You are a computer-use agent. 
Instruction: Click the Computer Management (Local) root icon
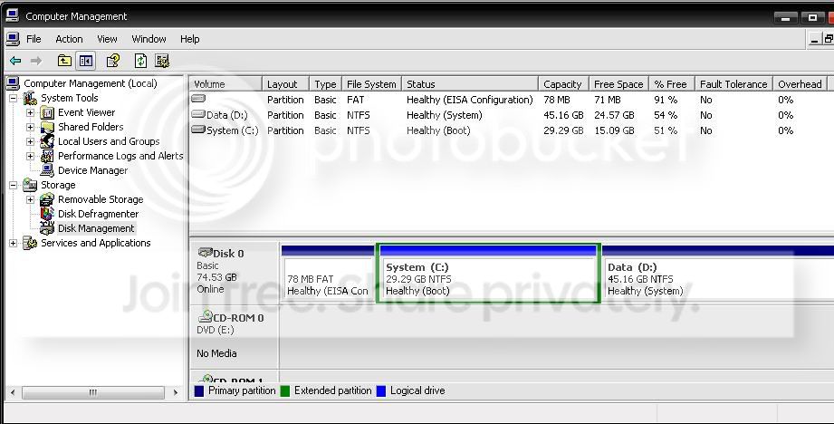point(14,83)
